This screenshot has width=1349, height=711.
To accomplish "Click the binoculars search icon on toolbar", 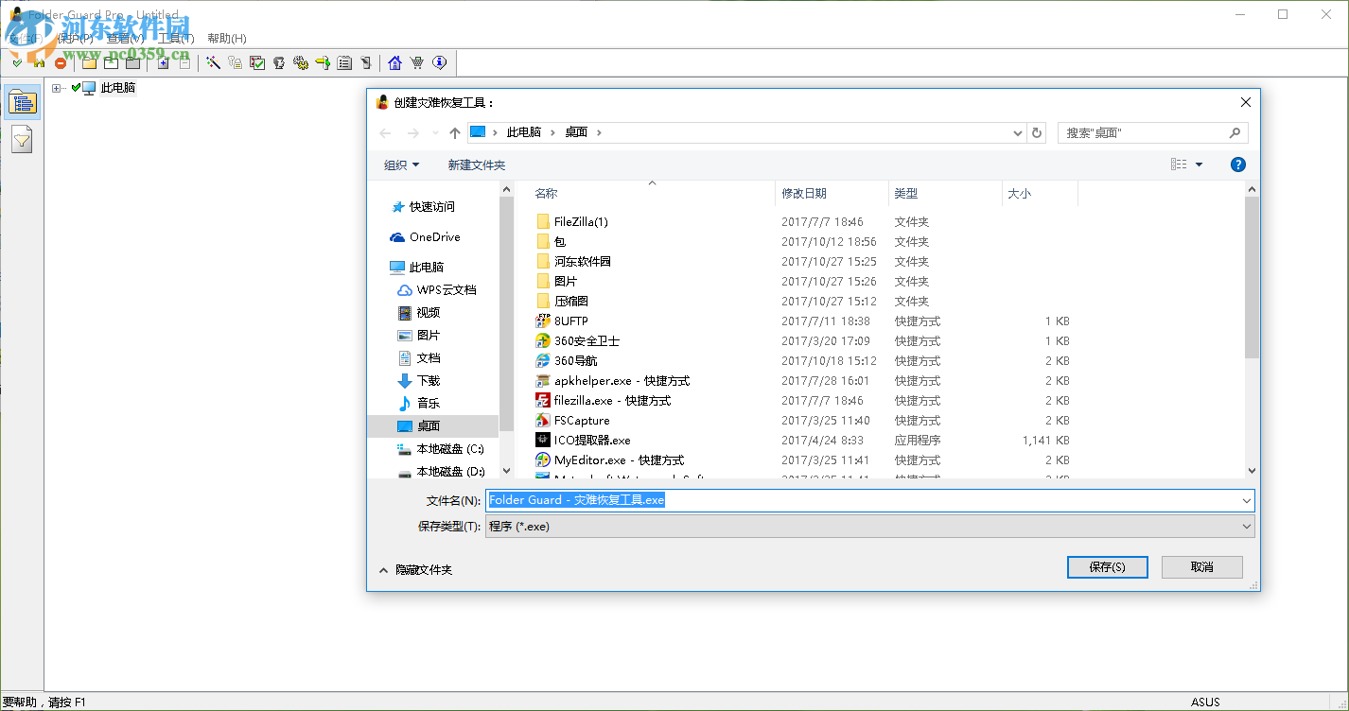I will [x=40, y=62].
